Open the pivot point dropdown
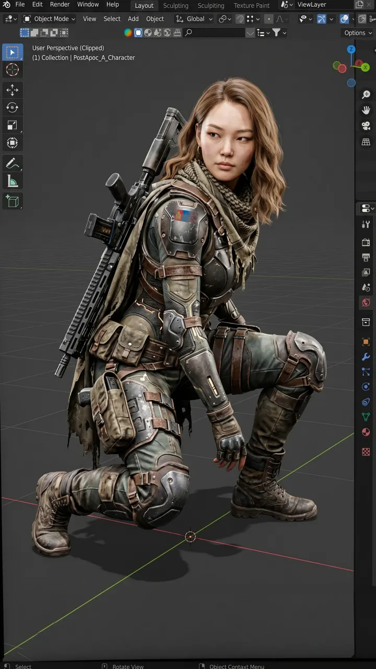This screenshot has height=669, width=376. [225, 19]
